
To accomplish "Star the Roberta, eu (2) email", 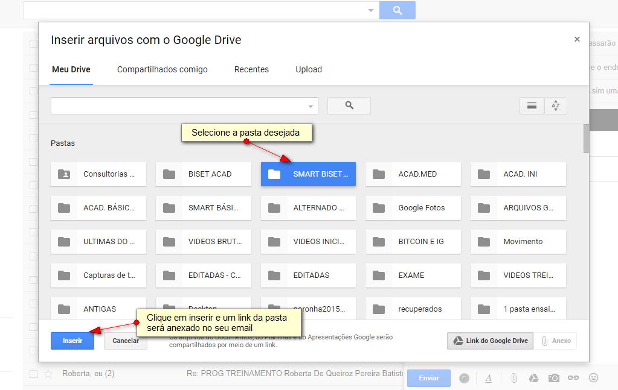I will click(x=48, y=374).
